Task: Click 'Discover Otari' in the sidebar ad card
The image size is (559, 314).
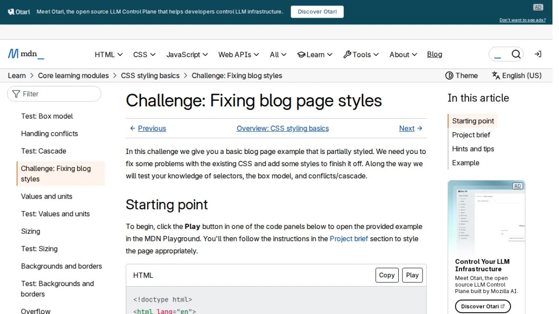Action: tap(483, 307)
